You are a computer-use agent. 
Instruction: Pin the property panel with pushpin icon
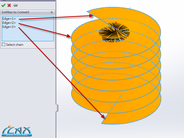[15, 5]
